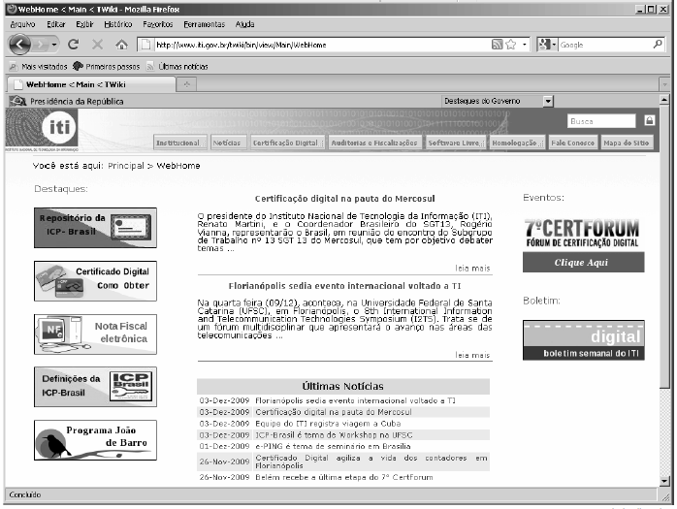Bookmark this page with the star icon
The height and width of the screenshot is (509, 677).
pos(510,45)
